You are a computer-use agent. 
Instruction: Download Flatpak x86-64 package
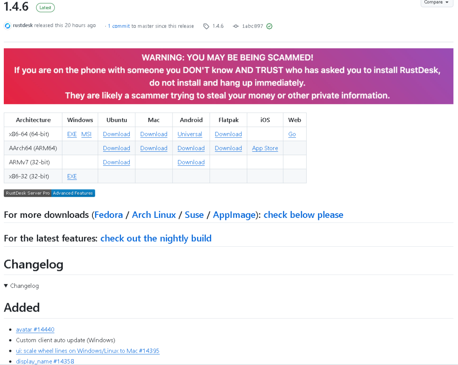click(x=229, y=134)
